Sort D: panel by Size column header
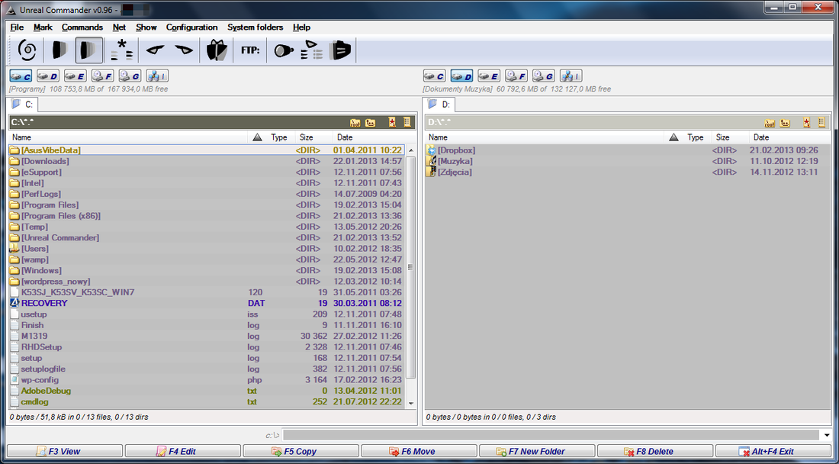 (x=730, y=137)
